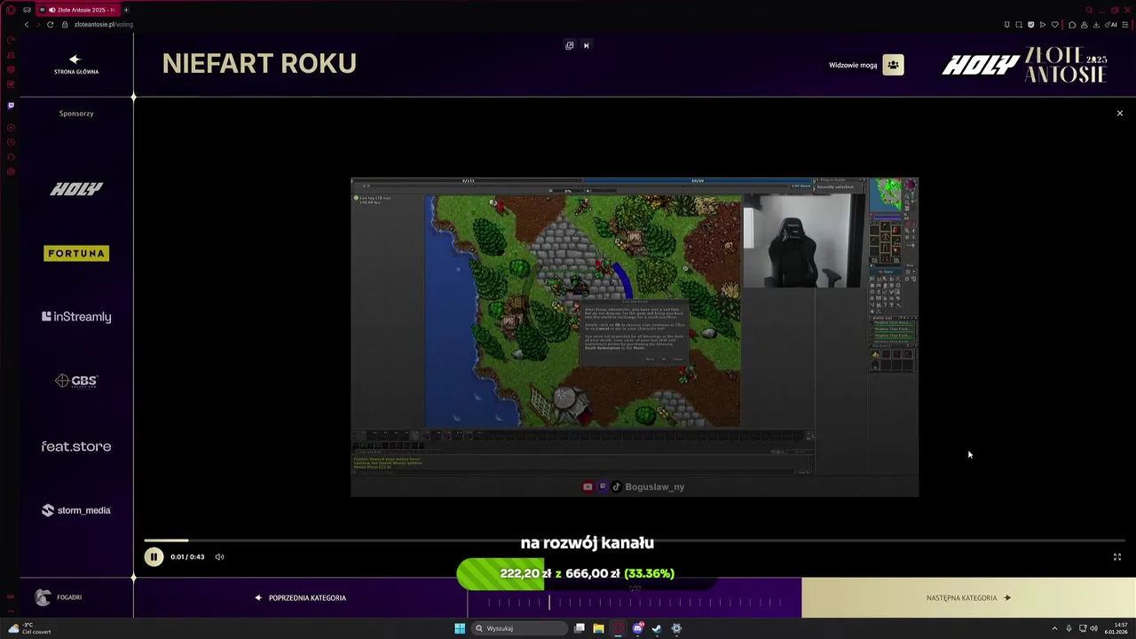Click the FOGADRI user profile

[59, 597]
